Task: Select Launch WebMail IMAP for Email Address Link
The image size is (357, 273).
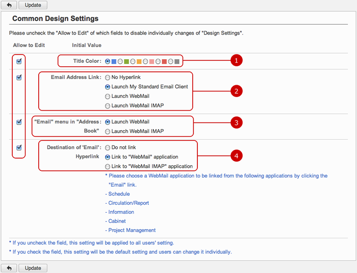Action: point(108,106)
